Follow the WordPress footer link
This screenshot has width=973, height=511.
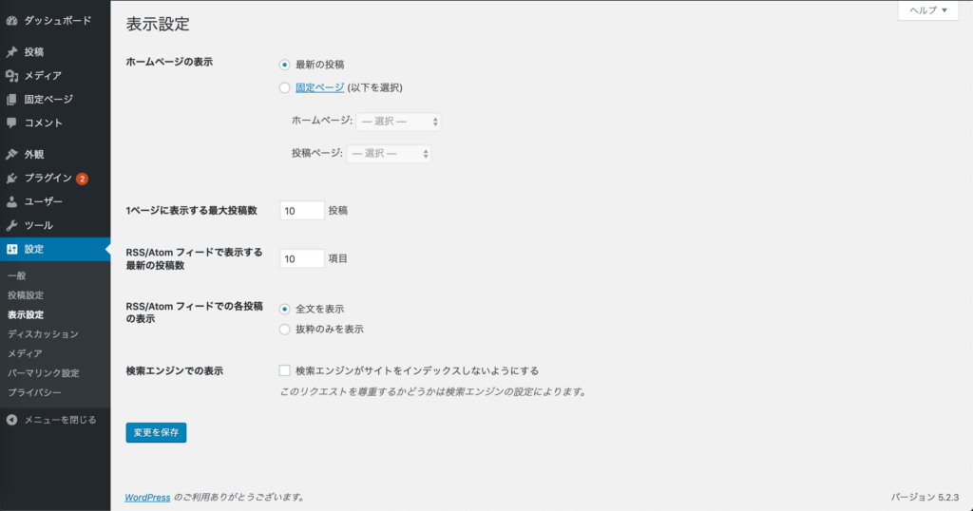pyautogui.click(x=147, y=498)
